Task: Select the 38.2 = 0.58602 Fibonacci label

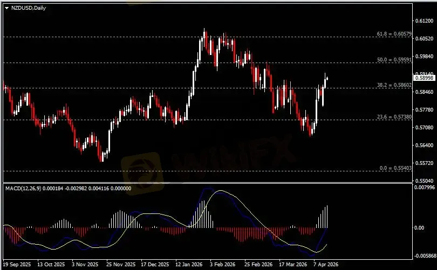Action: [x=394, y=85]
